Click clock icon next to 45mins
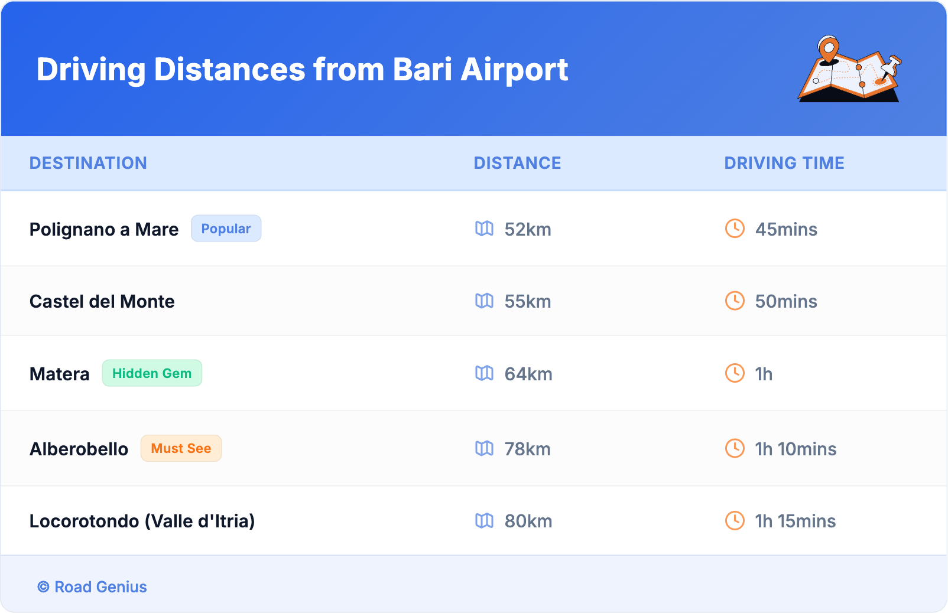Screen dimensions: 948x613 pyautogui.click(x=735, y=229)
